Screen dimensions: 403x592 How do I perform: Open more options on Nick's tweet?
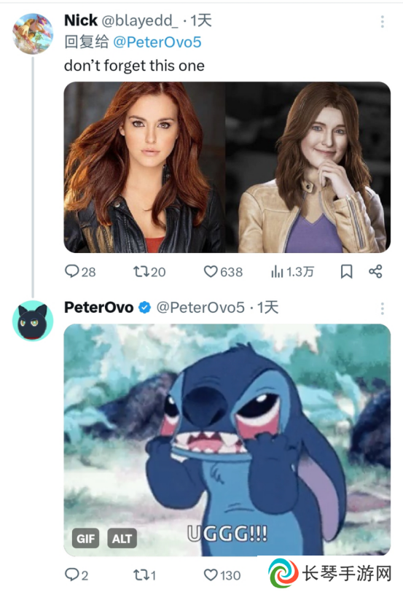point(383,22)
